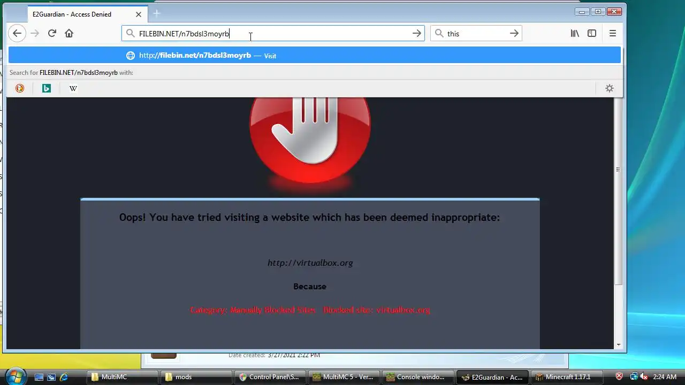Launch Internet Explorer from quick launch
Screen dimensions: 685x385
point(64,377)
